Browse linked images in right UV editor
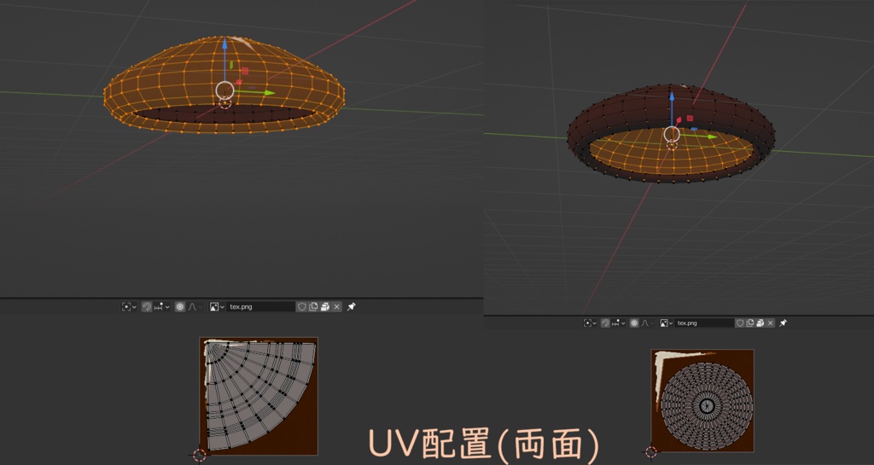Viewport: 874px width, 465px height. [667, 323]
